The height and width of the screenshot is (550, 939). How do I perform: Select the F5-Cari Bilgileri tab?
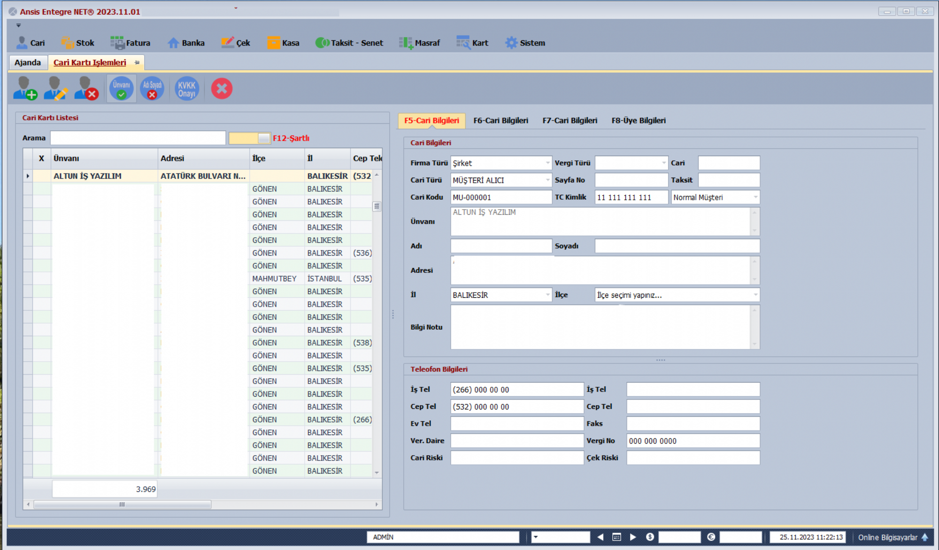click(431, 121)
